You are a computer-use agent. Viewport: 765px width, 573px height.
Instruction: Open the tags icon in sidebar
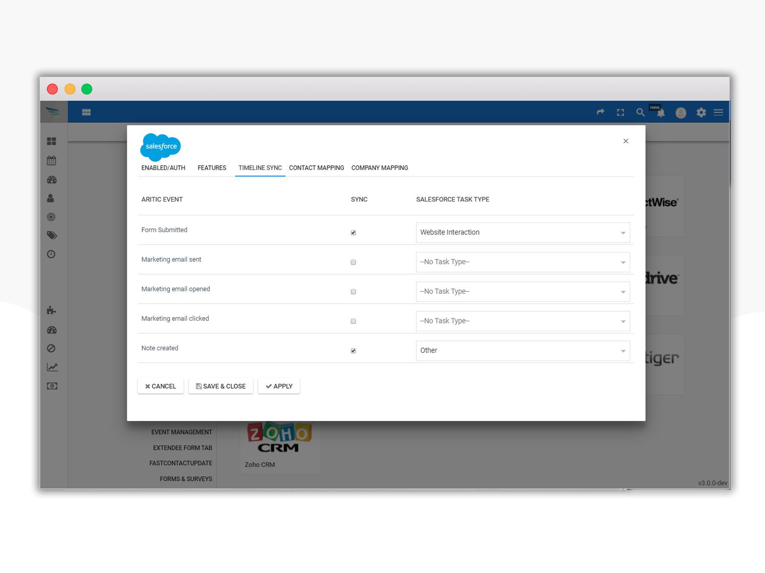(52, 235)
